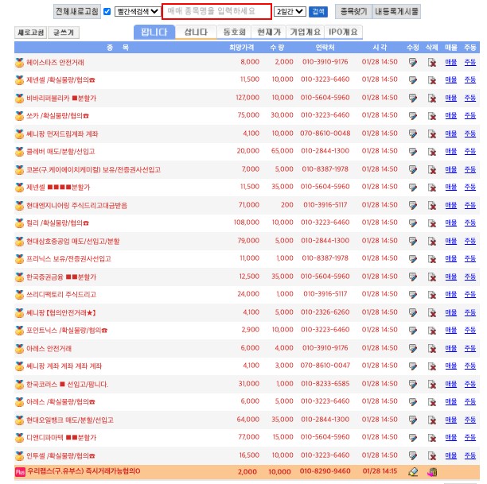Edit the 쏘카 /확실물량/협의 post
The image size is (487, 484).
coord(413,116)
